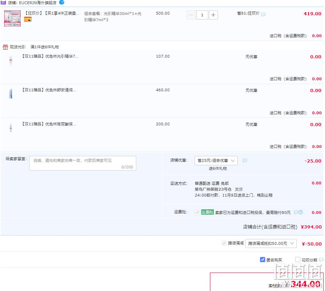Click the credit card icon under product title
The image size is (325, 291).
pos(28,19)
